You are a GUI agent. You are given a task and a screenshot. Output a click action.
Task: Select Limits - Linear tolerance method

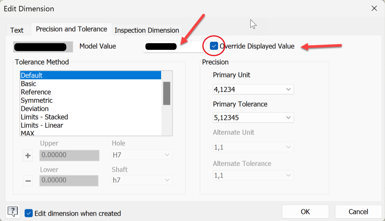[x=91, y=125]
